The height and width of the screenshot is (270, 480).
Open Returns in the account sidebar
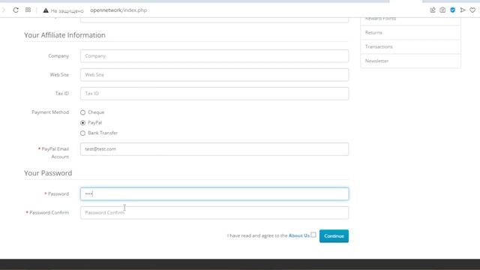click(410, 32)
